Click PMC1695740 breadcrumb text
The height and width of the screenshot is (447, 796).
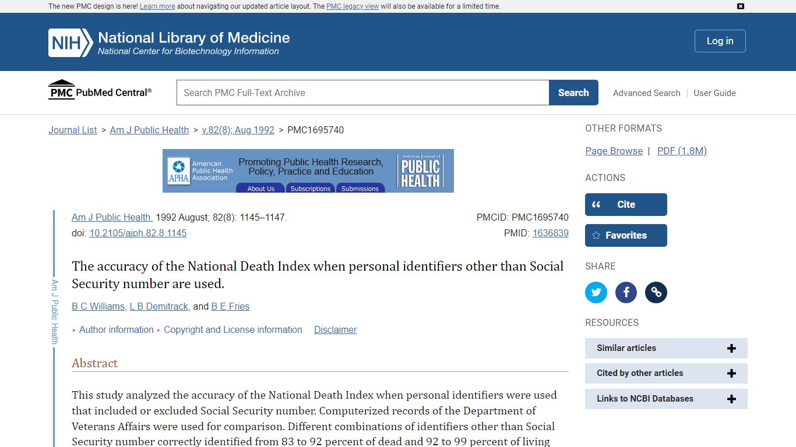[x=315, y=130]
